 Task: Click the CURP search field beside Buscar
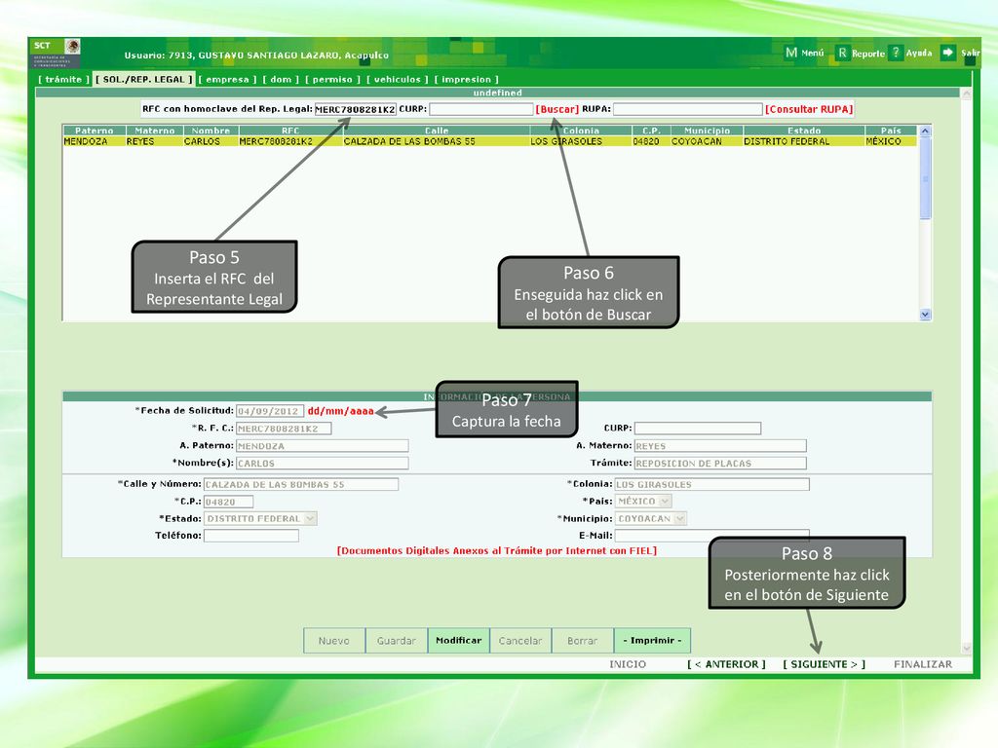[x=481, y=109]
